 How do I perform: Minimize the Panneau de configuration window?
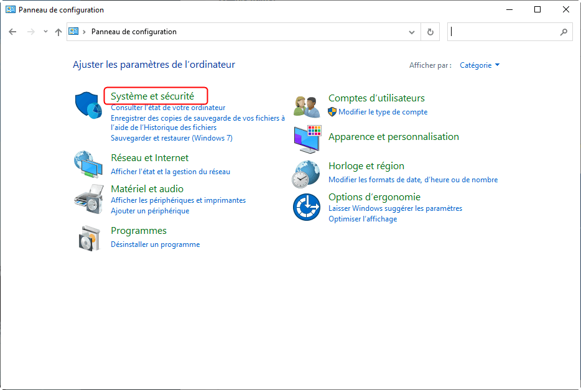tap(509, 9)
